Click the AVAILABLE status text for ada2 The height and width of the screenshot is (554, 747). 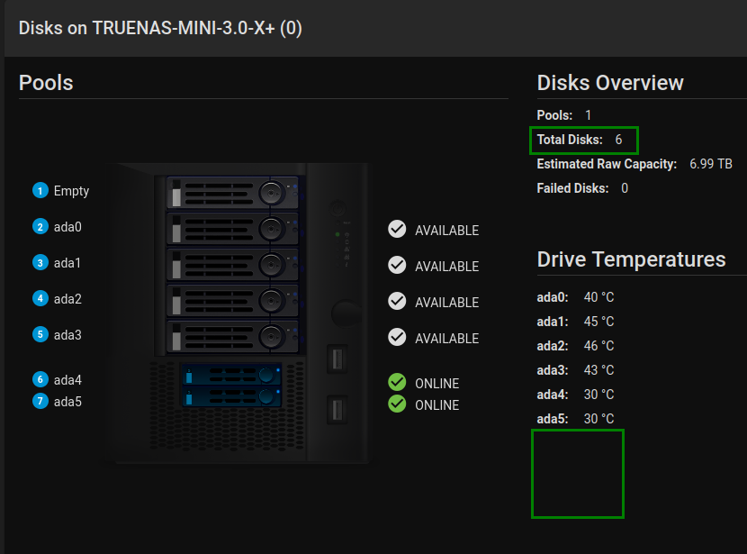447,303
